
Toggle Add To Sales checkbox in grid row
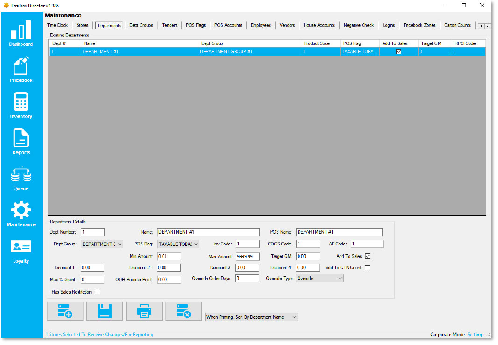[x=398, y=51]
